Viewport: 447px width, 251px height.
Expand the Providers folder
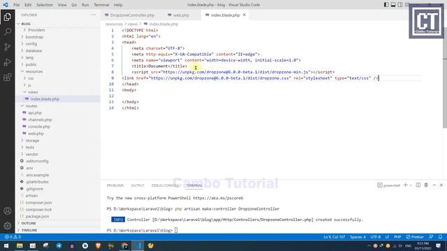pyautogui.click(x=36, y=30)
